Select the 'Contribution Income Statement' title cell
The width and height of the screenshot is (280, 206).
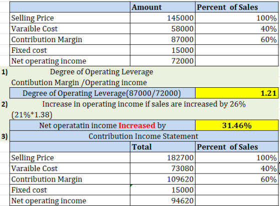click(144, 136)
